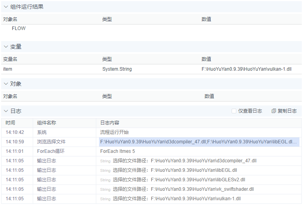
Task: Click the 14:11:01 timestamp
Action: point(15,151)
